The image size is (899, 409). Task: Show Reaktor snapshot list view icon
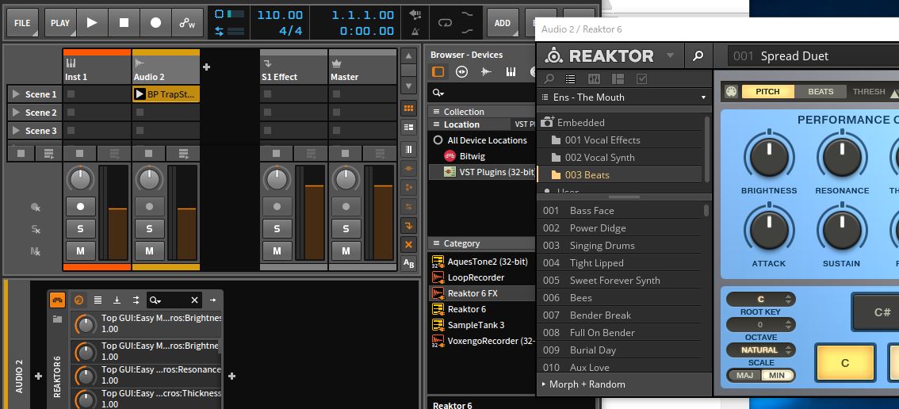[570, 79]
